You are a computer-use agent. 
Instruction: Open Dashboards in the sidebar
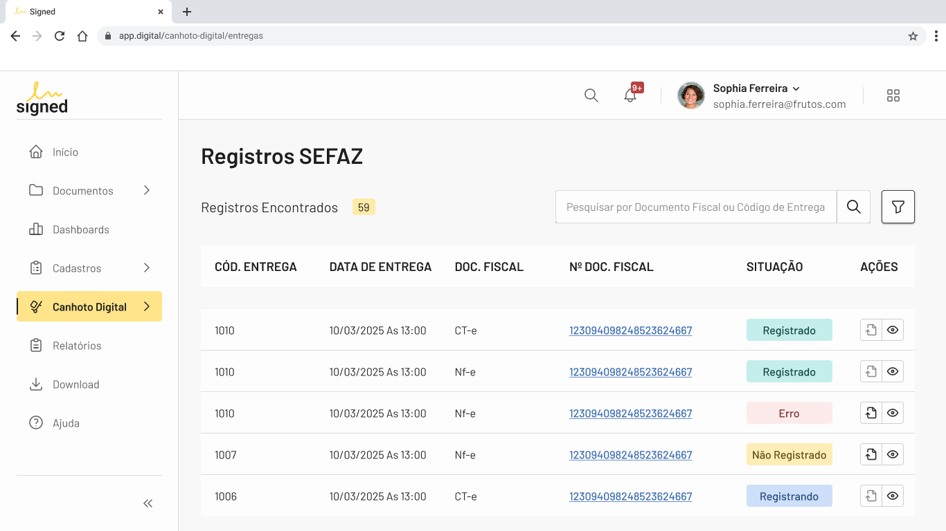coord(89,230)
